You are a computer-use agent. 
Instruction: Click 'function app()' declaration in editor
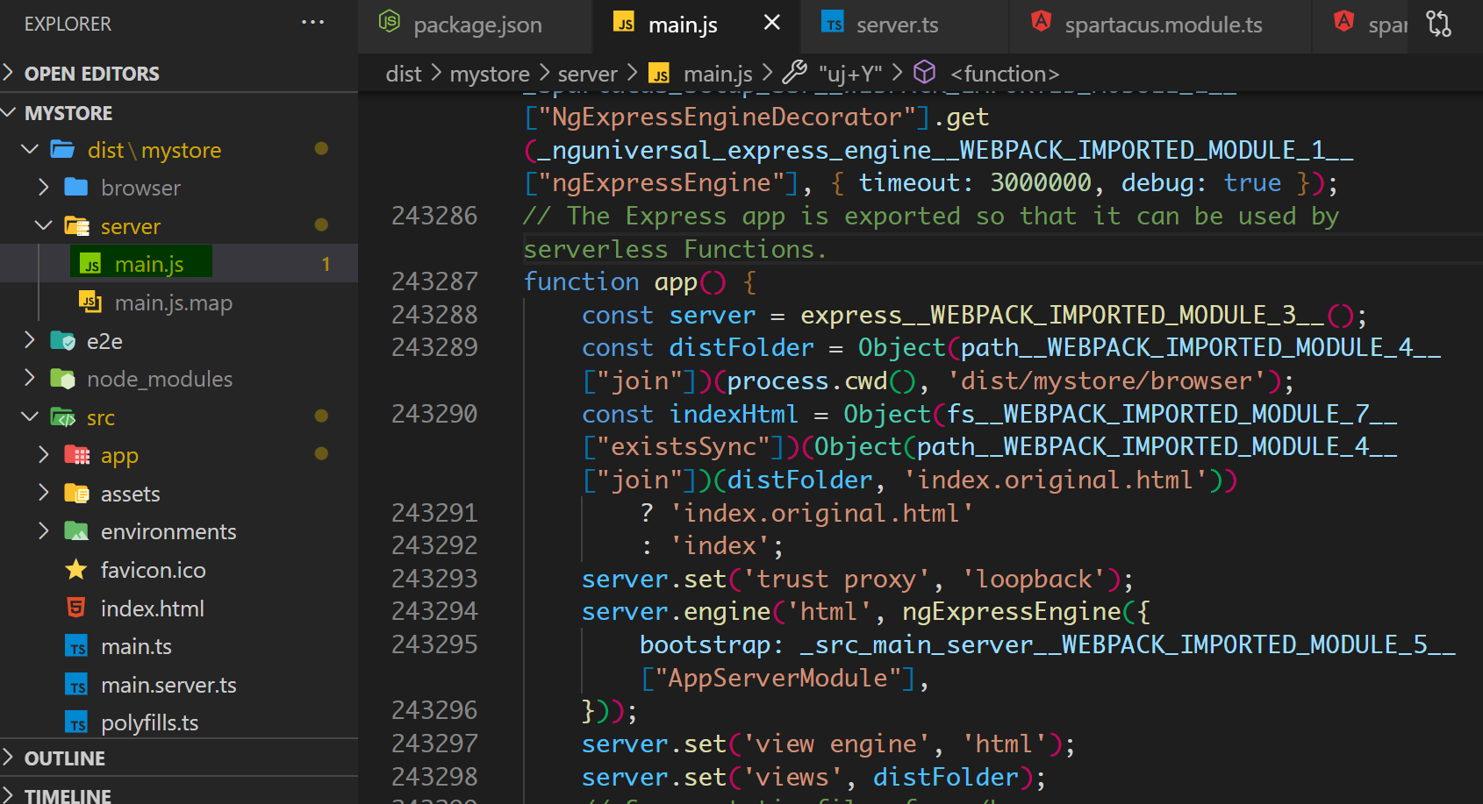(x=625, y=282)
